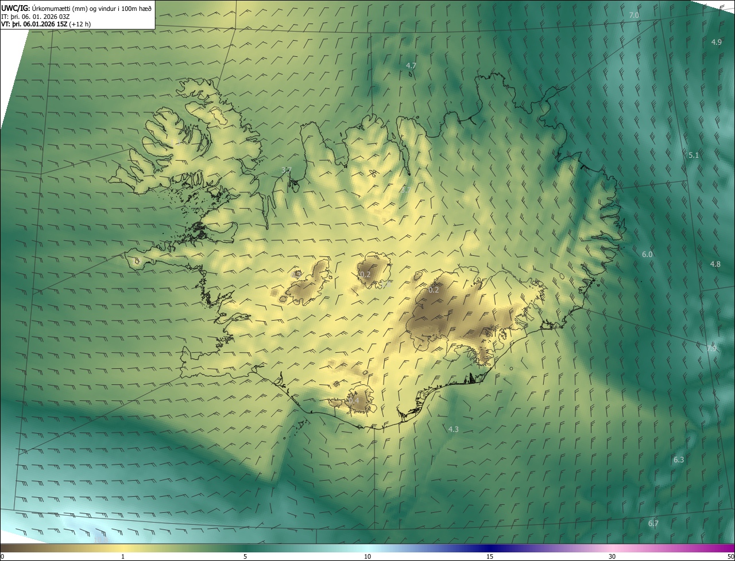735x561 pixels.
Task: Click the 6.7 precipitation value label
Action: (x=653, y=523)
